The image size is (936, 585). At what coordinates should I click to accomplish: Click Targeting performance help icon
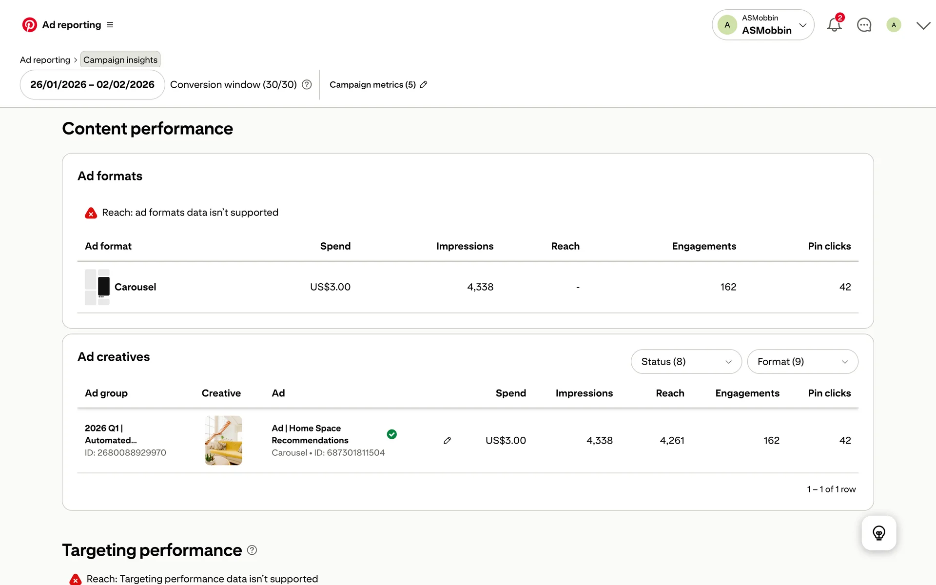tap(252, 550)
